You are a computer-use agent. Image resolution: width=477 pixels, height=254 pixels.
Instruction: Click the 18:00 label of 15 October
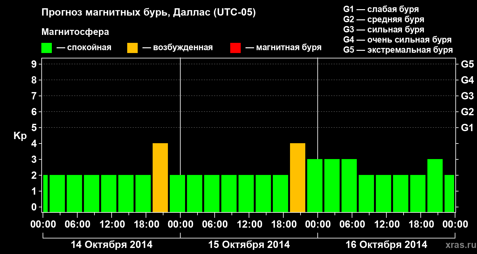click(283, 224)
